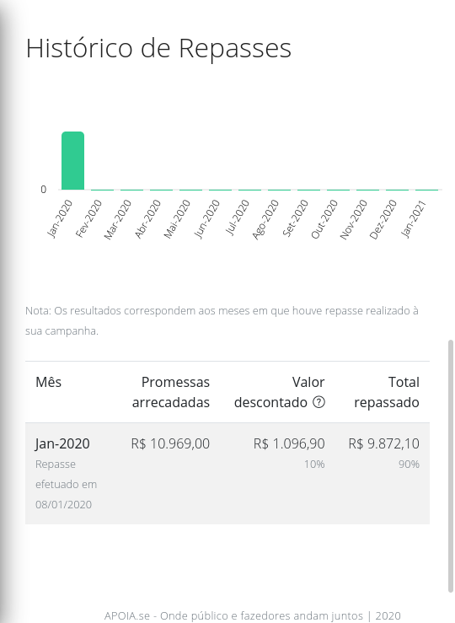The height and width of the screenshot is (623, 455).
Task: Click the R$ 9.872,10 total transferred value
Action: (384, 443)
